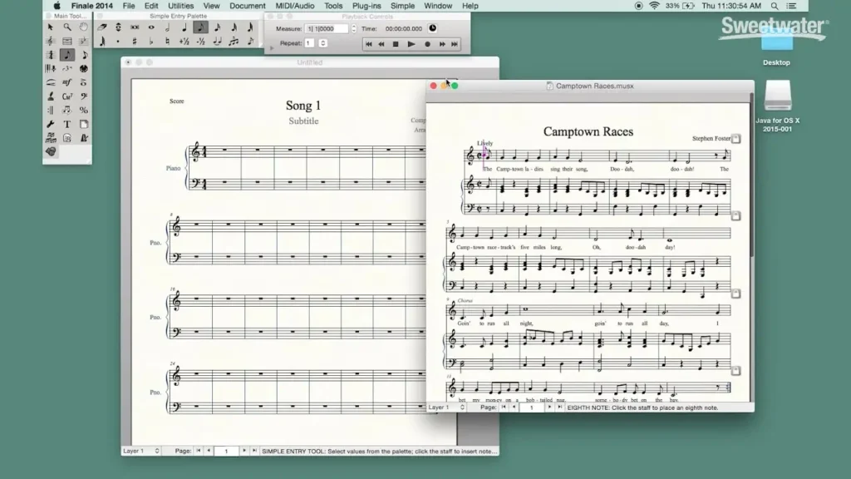Select the Expression mf tool
This screenshot has height=479, width=851.
click(x=66, y=82)
